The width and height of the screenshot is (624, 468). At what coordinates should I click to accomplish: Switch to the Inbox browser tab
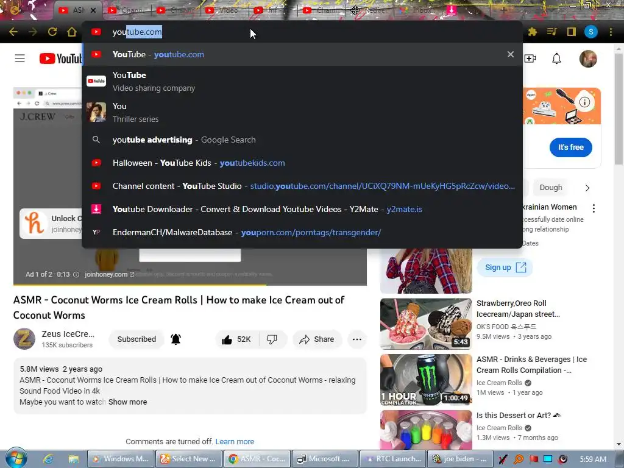416,10
